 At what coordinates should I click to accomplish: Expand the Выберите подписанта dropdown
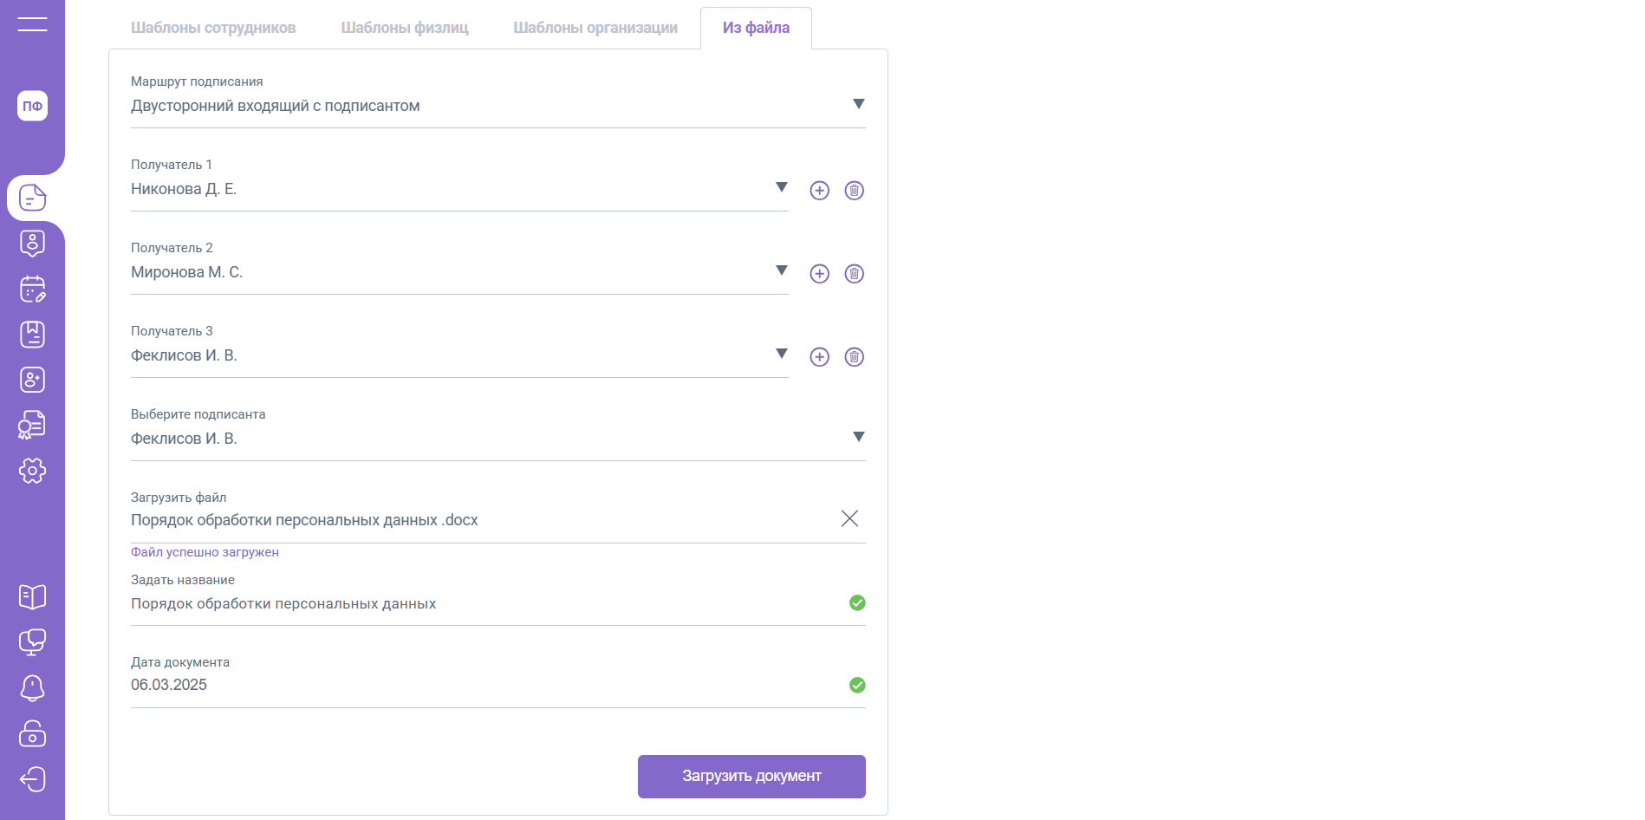coord(858,438)
